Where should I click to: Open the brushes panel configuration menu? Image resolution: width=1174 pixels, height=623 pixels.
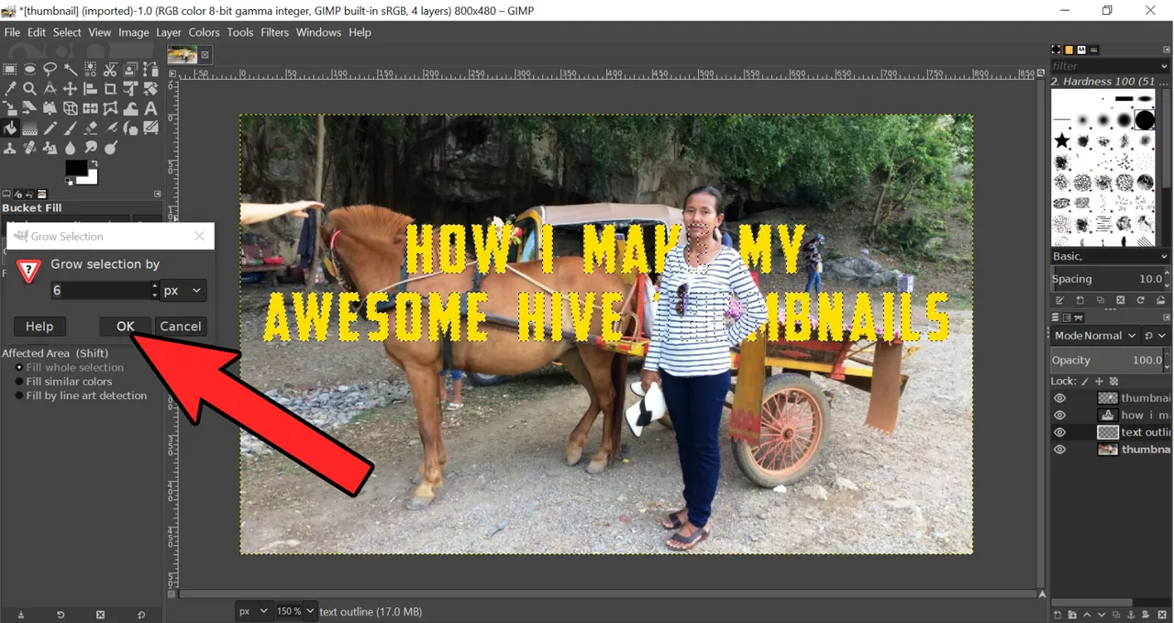click(x=1167, y=50)
